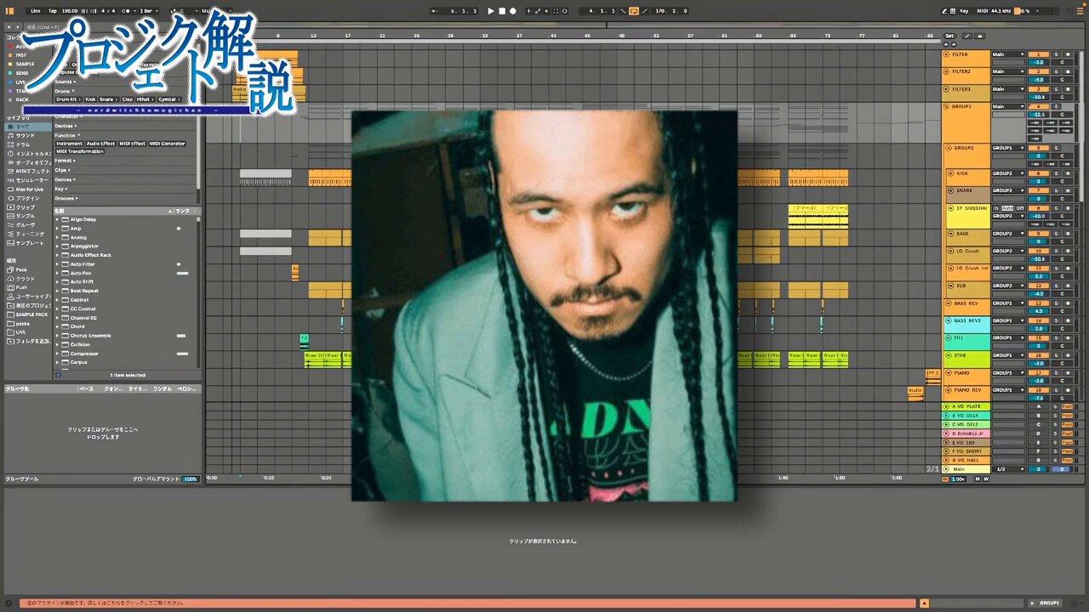The image size is (1089, 612).
Task: Open FILTER track output Main dropdown
Action: [x=1008, y=54]
